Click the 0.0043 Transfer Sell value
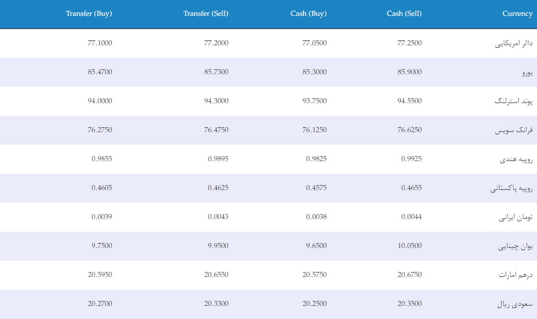The width and height of the screenshot is (537, 319). coord(218,217)
